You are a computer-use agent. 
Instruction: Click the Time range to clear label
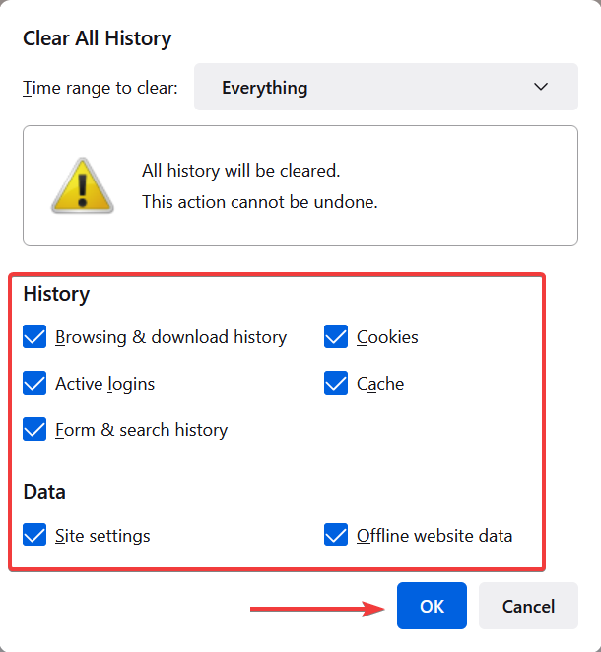tap(100, 88)
